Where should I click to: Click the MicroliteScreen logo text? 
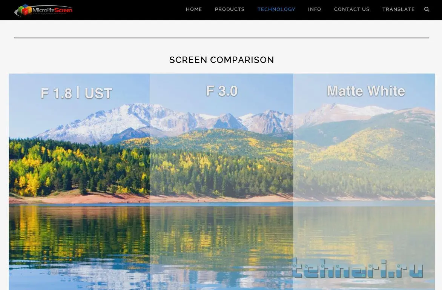point(52,11)
